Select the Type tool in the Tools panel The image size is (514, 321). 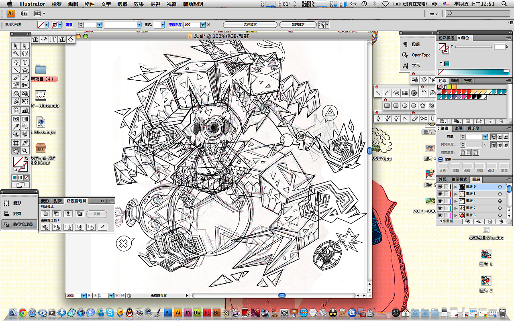coord(25,62)
